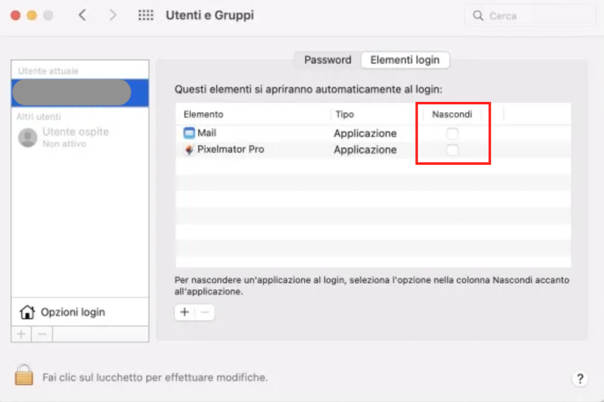The height and width of the screenshot is (402, 604).
Task: Enable Nascondi checkbox for Pixelmator Pro
Action: (x=452, y=149)
